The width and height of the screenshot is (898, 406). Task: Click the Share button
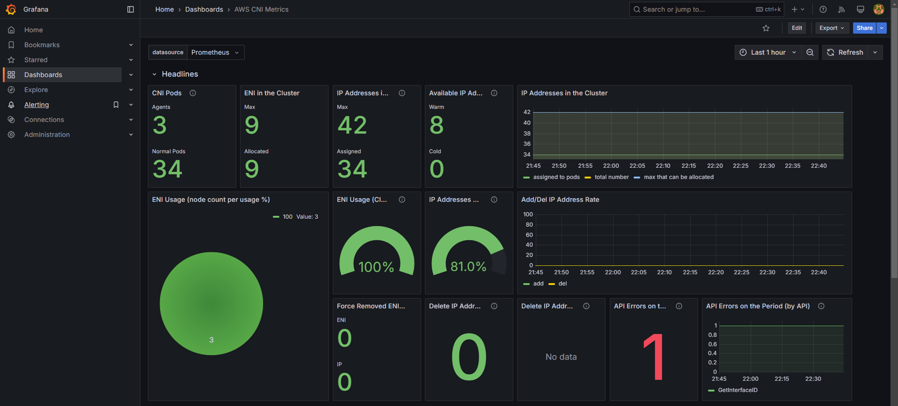point(864,28)
